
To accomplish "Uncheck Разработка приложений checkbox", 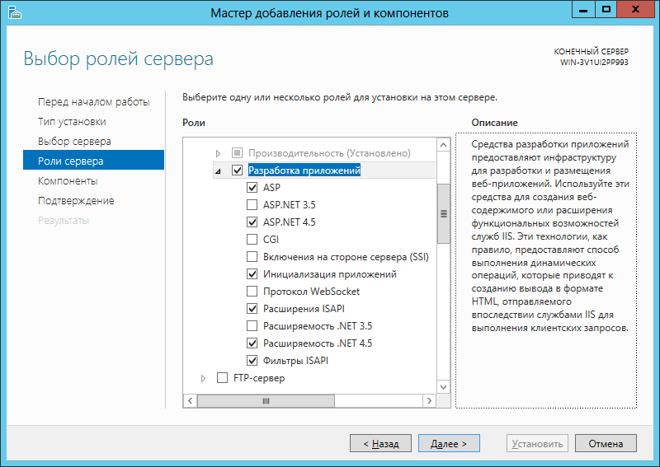I will click(238, 170).
